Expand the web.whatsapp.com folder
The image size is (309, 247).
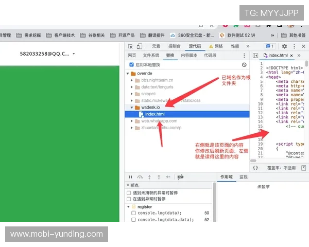click(132, 121)
